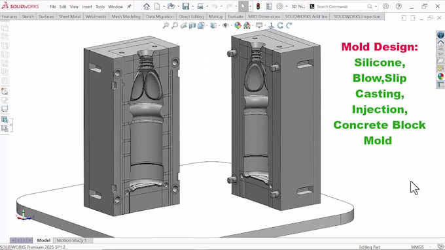Click the user Login icon

[385, 7]
